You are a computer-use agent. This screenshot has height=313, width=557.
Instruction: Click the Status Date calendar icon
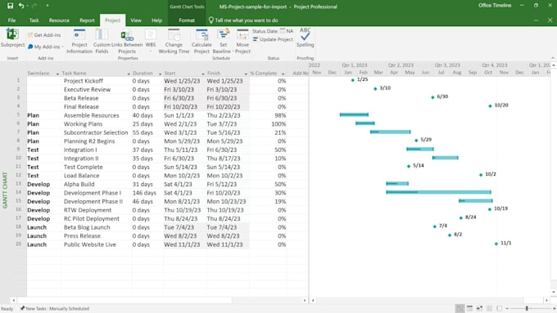point(283,31)
